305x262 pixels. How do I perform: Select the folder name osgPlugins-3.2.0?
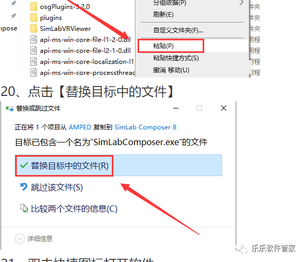tap(65, 7)
